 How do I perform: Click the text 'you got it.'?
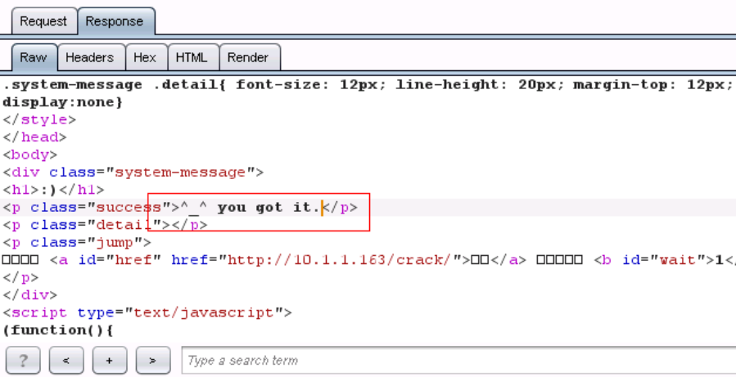coord(269,207)
